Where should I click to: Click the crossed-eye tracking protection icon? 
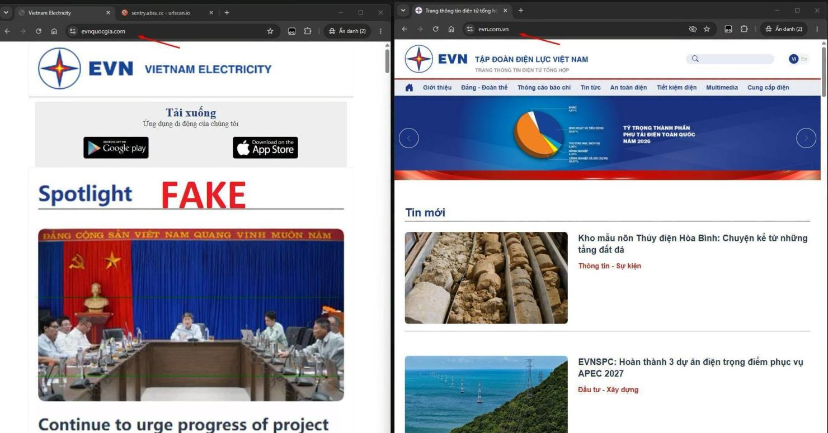(x=693, y=29)
